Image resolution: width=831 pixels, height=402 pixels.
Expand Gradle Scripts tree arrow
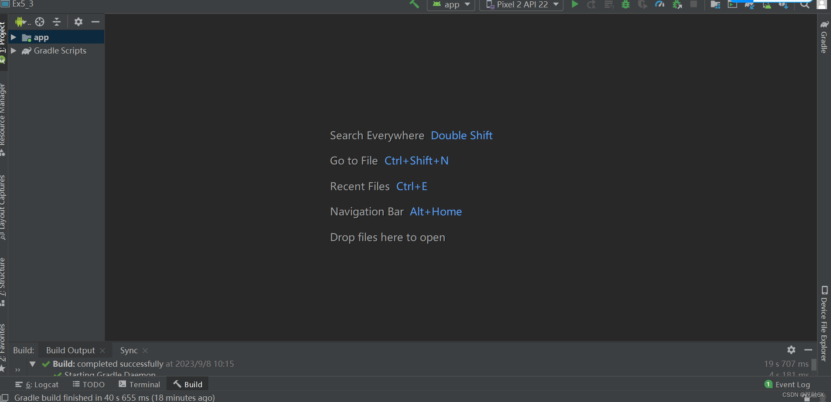coord(14,51)
